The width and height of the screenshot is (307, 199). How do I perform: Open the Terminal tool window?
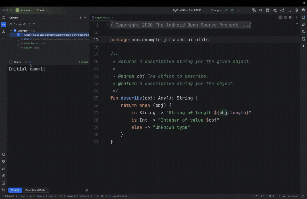coord(3,183)
